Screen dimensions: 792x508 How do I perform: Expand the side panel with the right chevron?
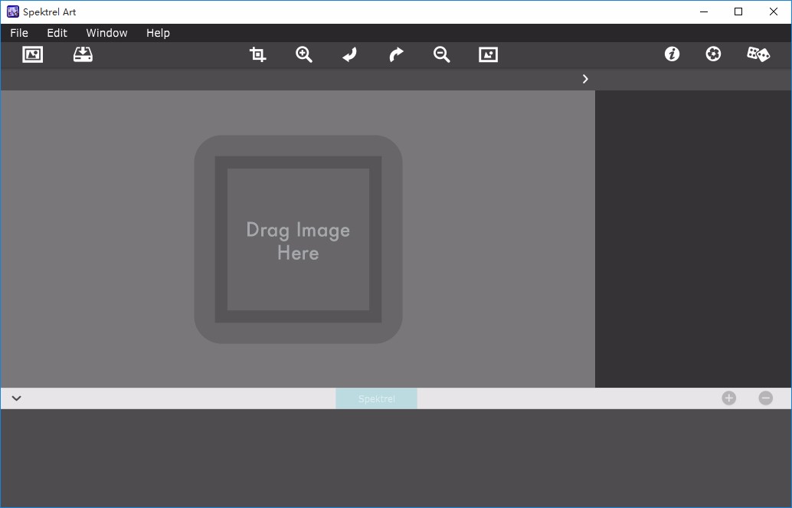pyautogui.click(x=585, y=79)
